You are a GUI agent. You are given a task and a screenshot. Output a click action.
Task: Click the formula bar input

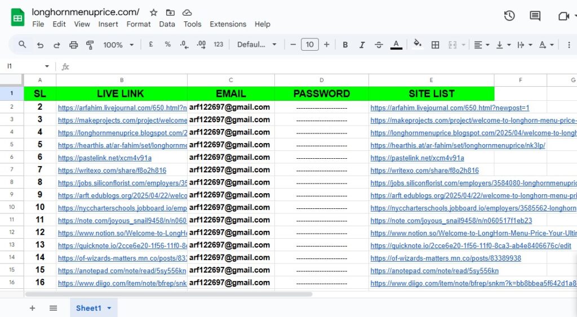324,66
